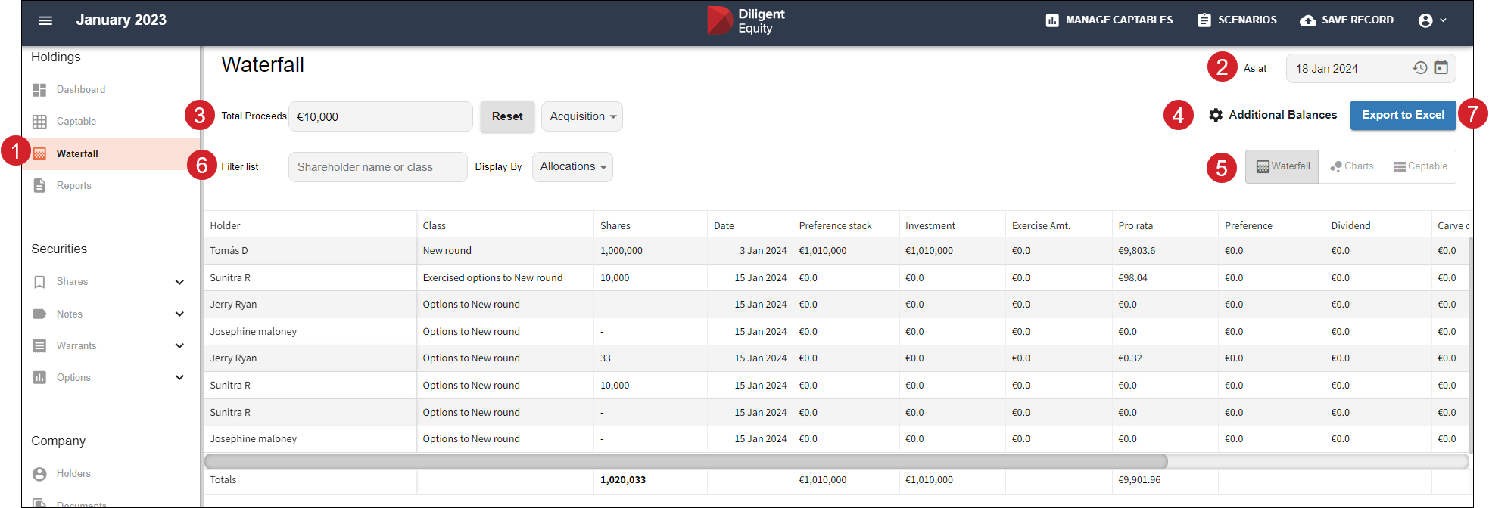Click the Export to Excel button
The image size is (1489, 508).
[x=1403, y=115]
